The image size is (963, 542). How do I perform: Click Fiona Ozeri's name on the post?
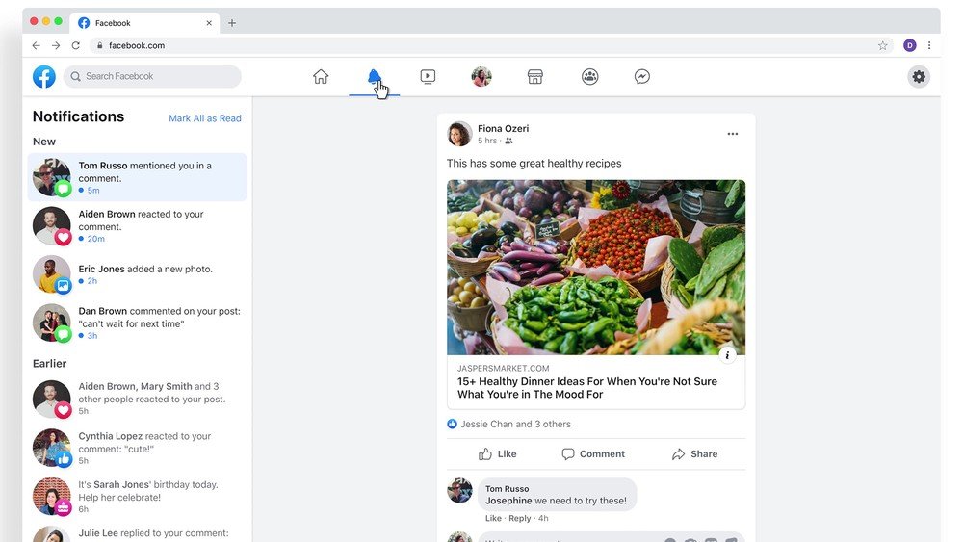coord(503,128)
